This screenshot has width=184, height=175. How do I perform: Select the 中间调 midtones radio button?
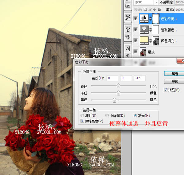tap(107, 116)
